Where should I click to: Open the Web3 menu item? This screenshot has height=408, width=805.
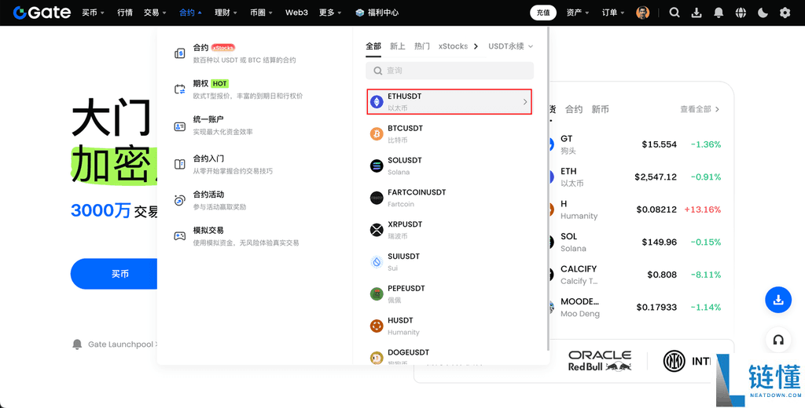tap(296, 13)
